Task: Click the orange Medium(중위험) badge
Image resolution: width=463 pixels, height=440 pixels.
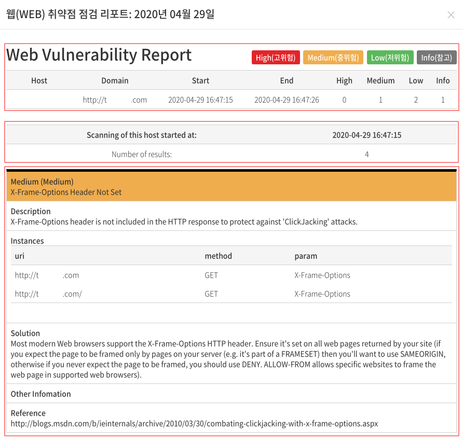Action: click(x=333, y=58)
